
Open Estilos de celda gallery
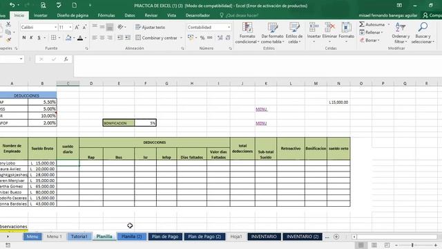click(294, 33)
